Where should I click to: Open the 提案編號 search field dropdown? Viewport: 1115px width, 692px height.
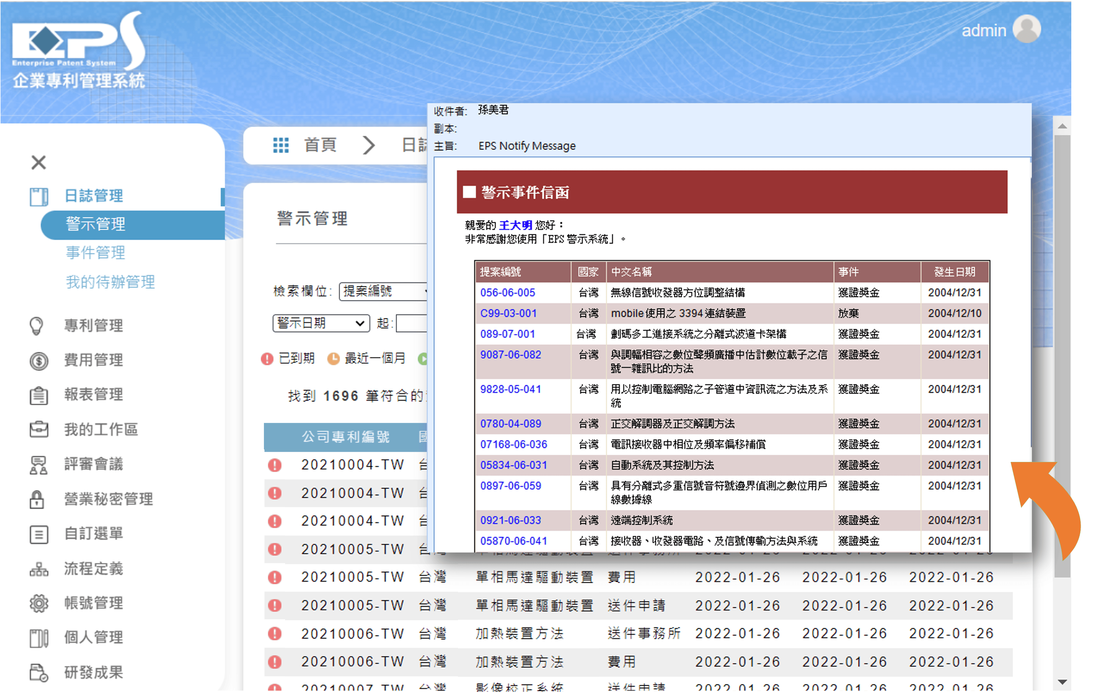click(383, 291)
